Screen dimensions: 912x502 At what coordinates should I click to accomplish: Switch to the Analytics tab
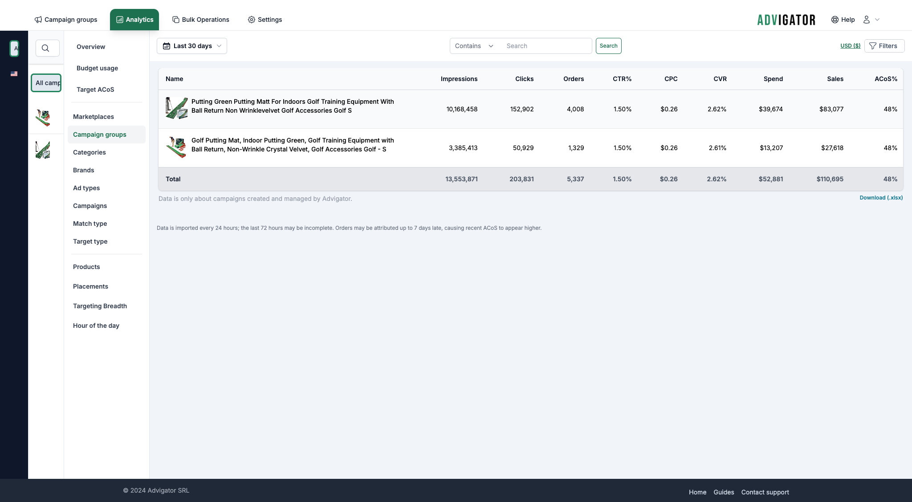[x=134, y=20]
